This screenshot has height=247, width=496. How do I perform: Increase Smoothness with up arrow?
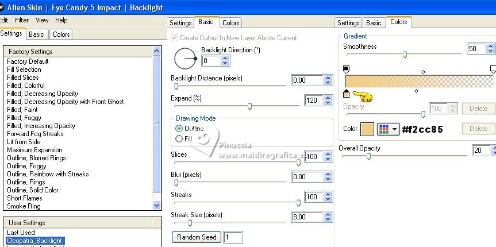(x=491, y=46)
